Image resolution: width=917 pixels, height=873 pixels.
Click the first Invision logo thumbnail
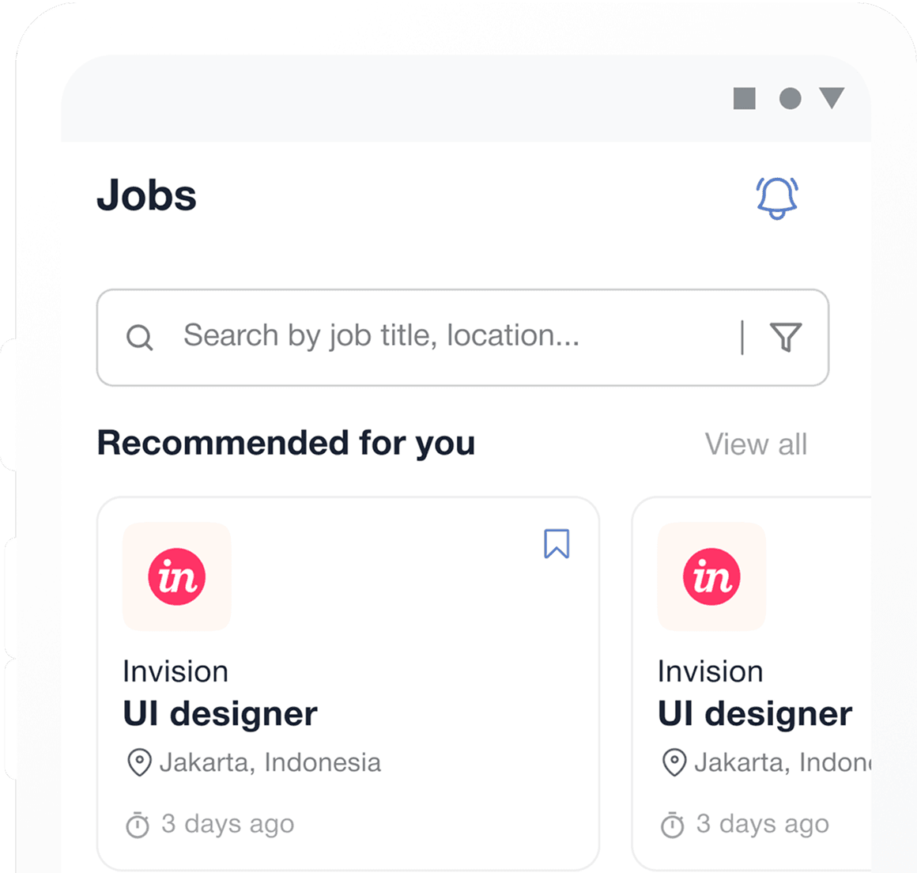[x=177, y=576]
